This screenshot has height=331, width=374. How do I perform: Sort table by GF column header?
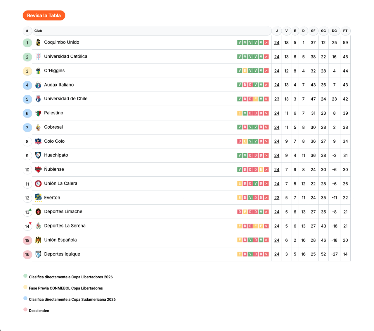313,31
